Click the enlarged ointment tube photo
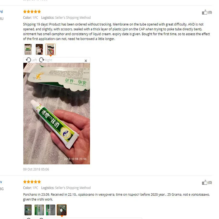Image resolution: width=219 pixels, height=219 pixels. [x=57, y=114]
